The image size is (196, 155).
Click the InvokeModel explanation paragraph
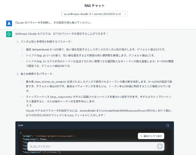tap(99, 113)
